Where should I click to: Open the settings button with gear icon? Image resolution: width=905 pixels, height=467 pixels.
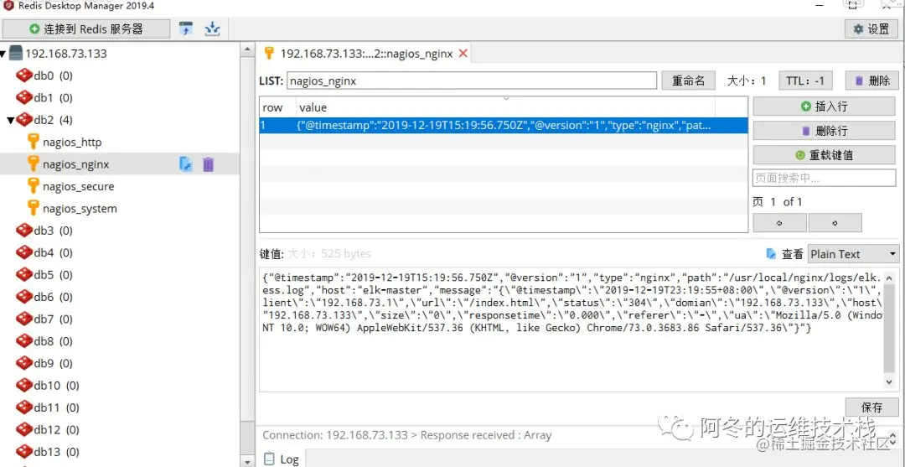[x=871, y=29]
